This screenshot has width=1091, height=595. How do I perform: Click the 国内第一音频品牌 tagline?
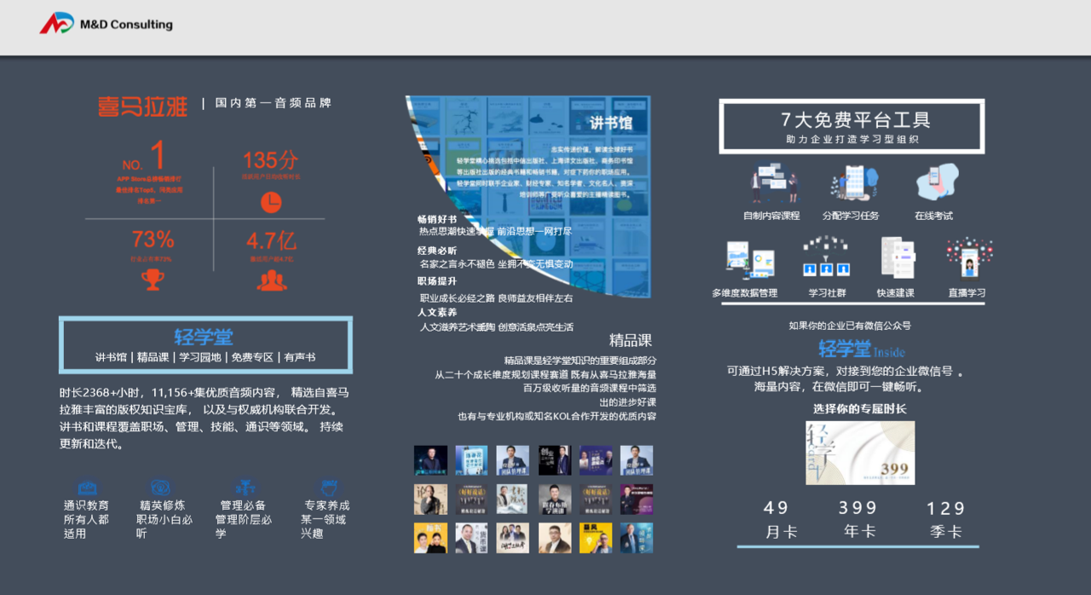274,103
